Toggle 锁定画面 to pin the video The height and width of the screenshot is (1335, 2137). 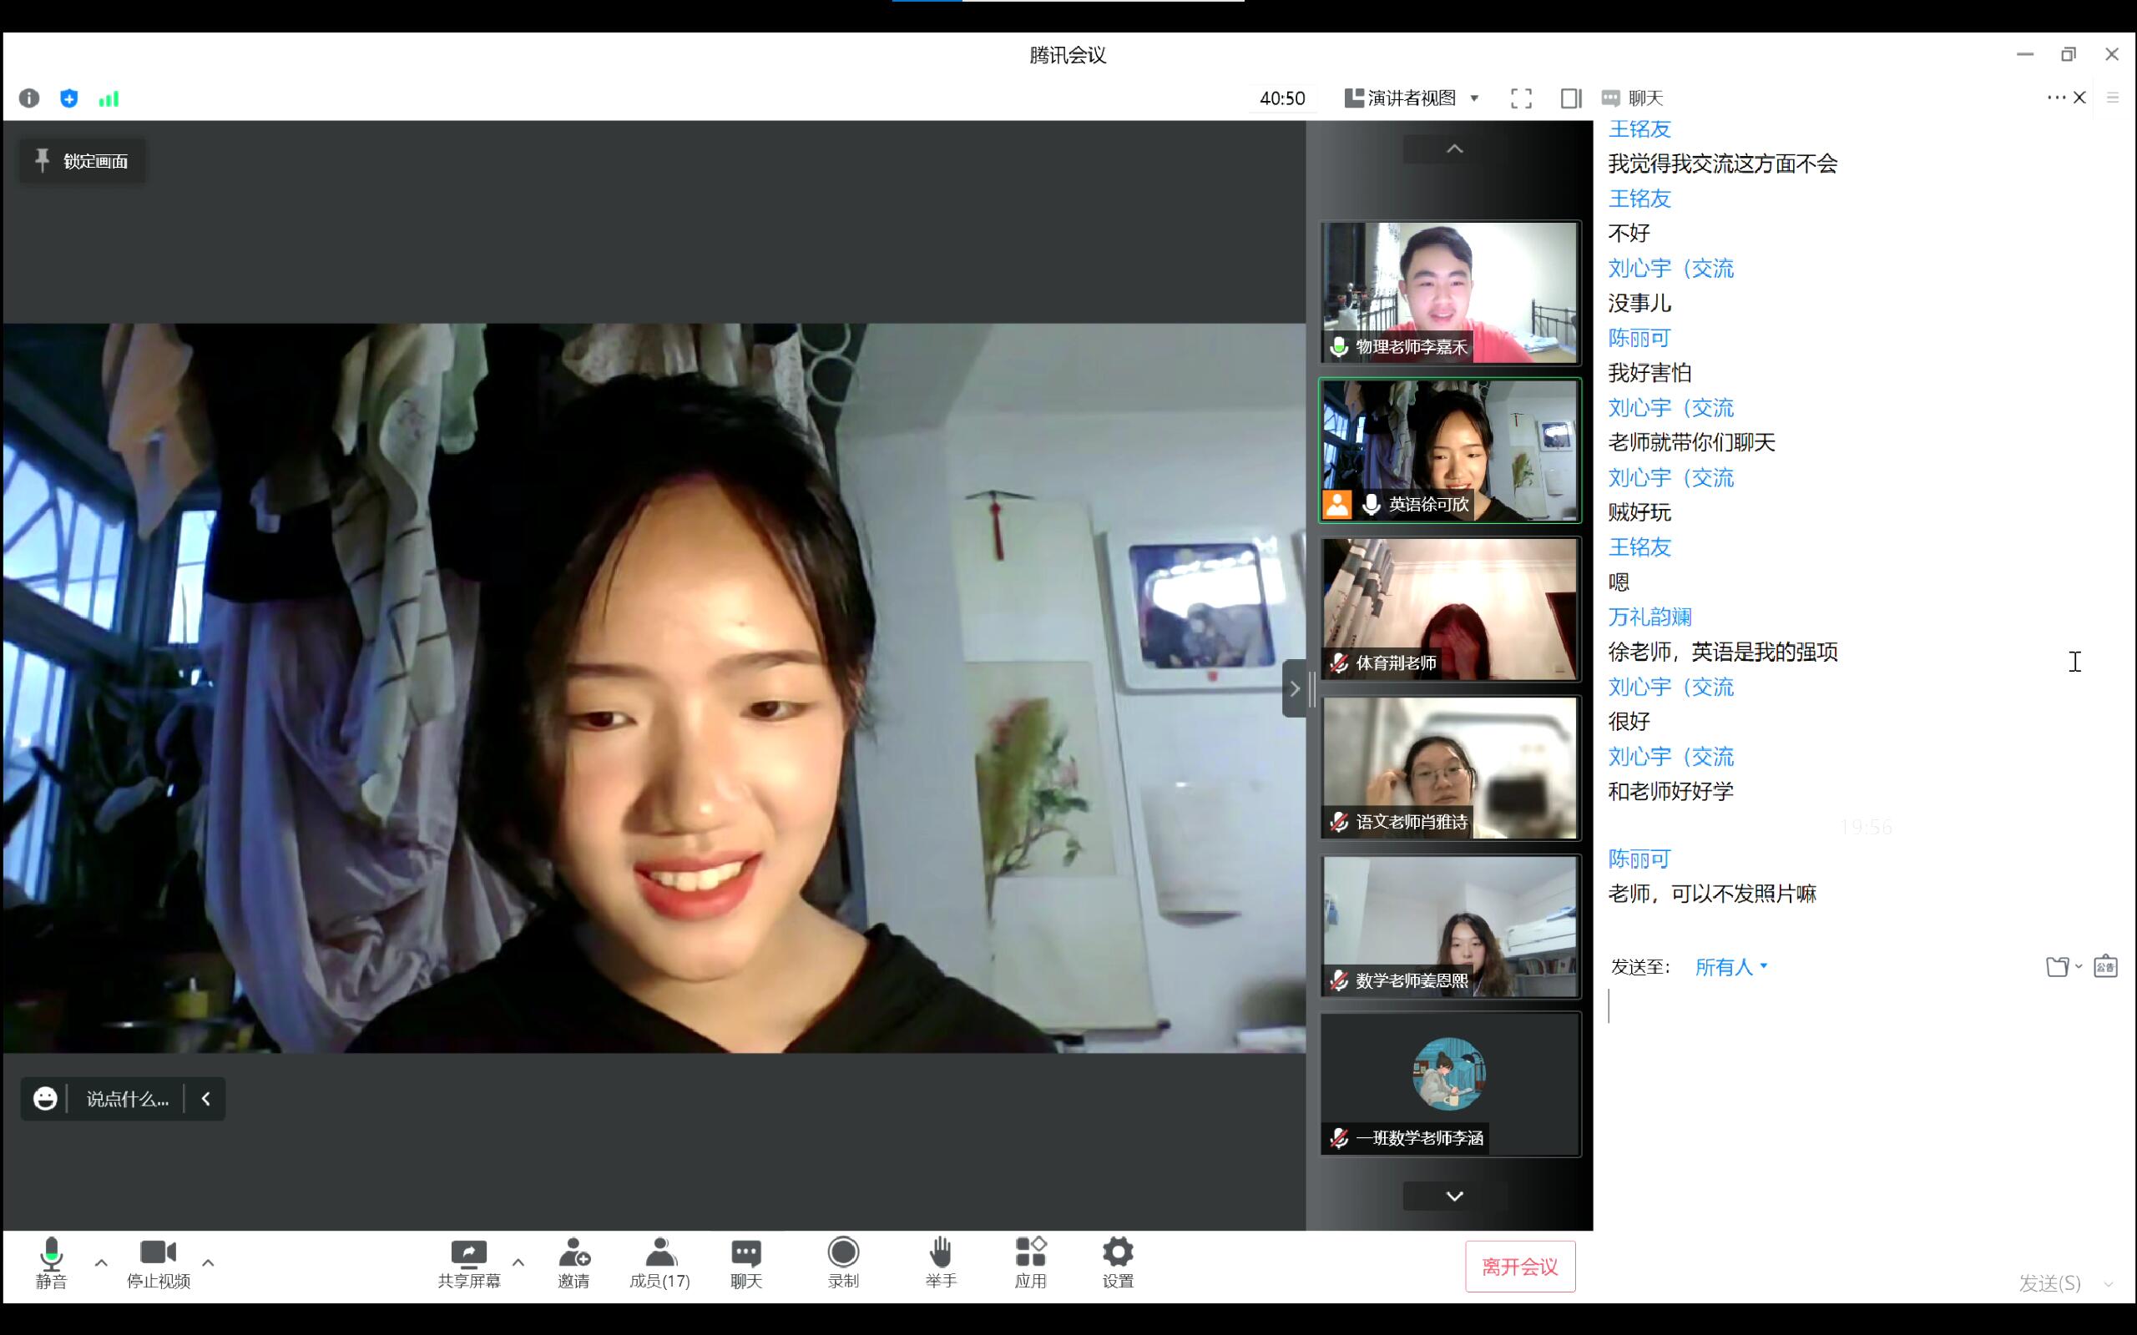coord(83,161)
